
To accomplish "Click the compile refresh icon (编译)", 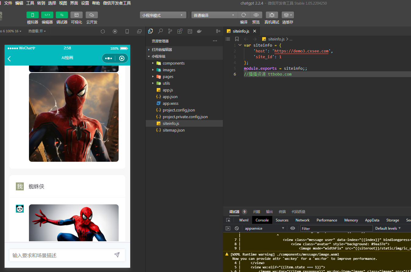I will click(244, 15).
